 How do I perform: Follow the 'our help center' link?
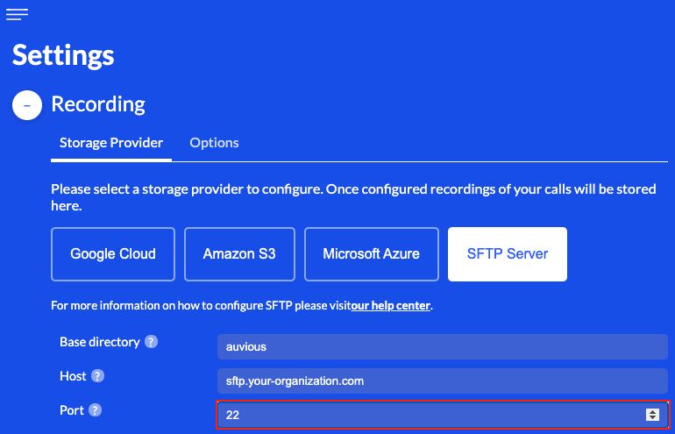pos(391,306)
